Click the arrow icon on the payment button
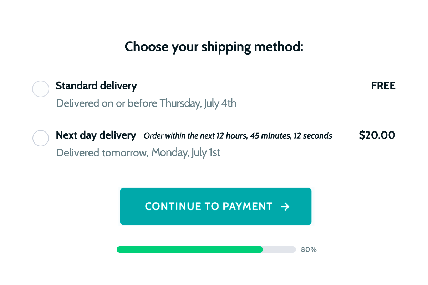This screenshot has width=428, height=285. pyautogui.click(x=285, y=207)
